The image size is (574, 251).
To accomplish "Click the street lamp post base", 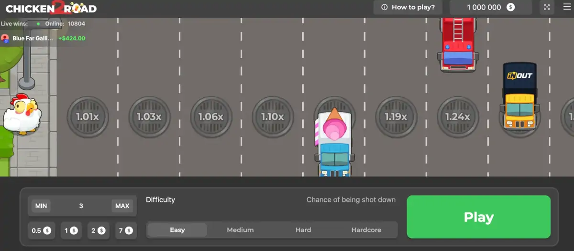I will [x=27, y=84].
